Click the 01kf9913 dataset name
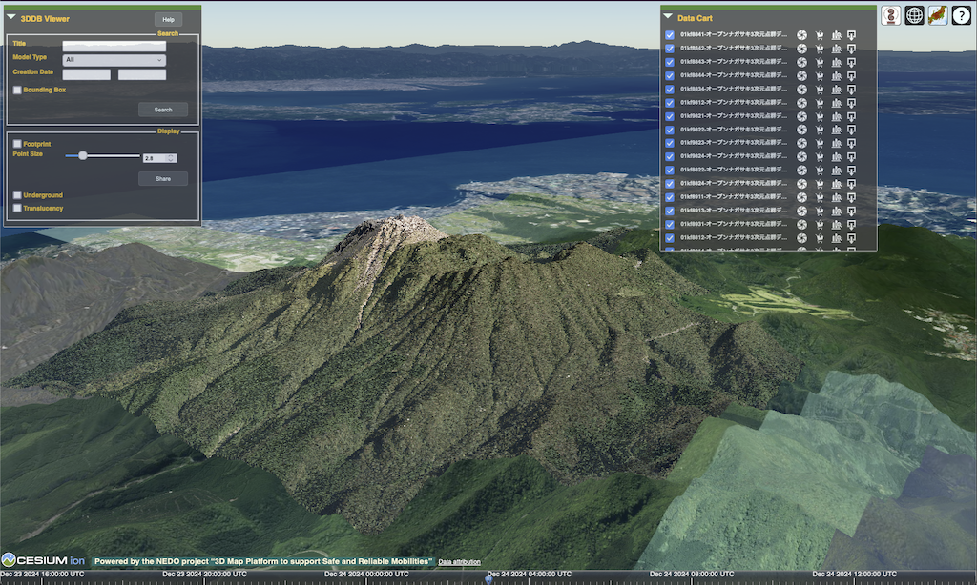This screenshot has width=977, height=585. coord(734,211)
